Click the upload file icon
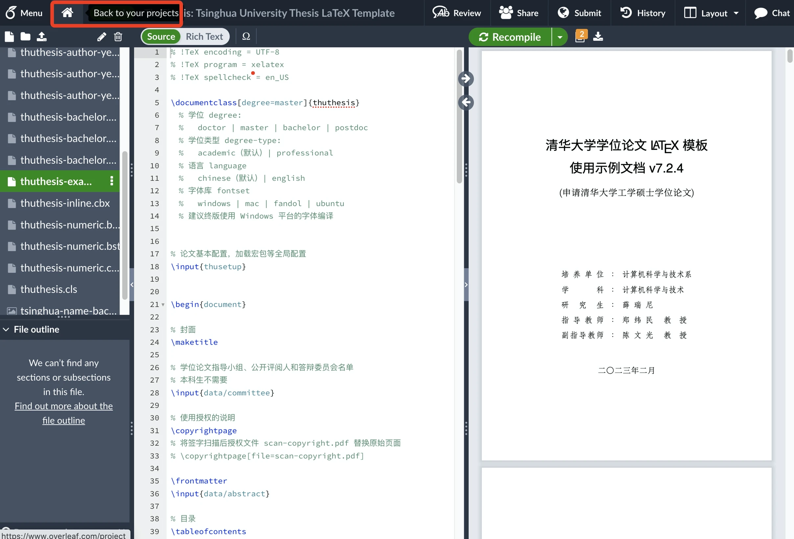This screenshot has width=794, height=539. click(42, 36)
